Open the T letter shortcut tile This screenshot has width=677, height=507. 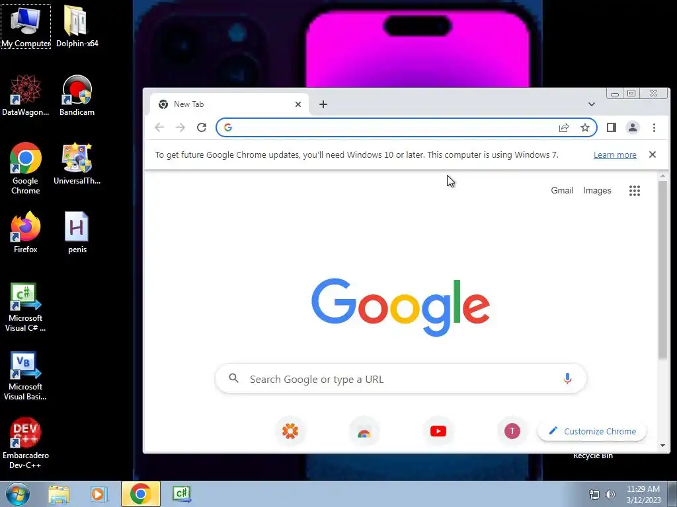click(x=512, y=430)
